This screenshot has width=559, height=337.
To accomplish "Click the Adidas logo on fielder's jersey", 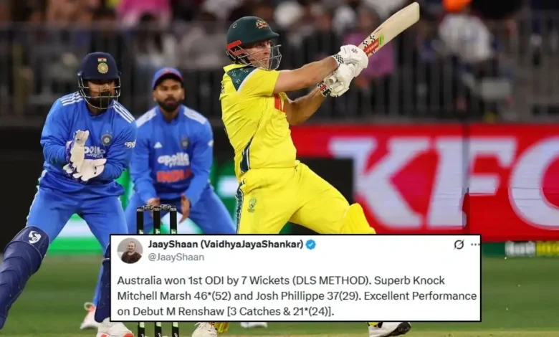I will pyautogui.click(x=158, y=145).
